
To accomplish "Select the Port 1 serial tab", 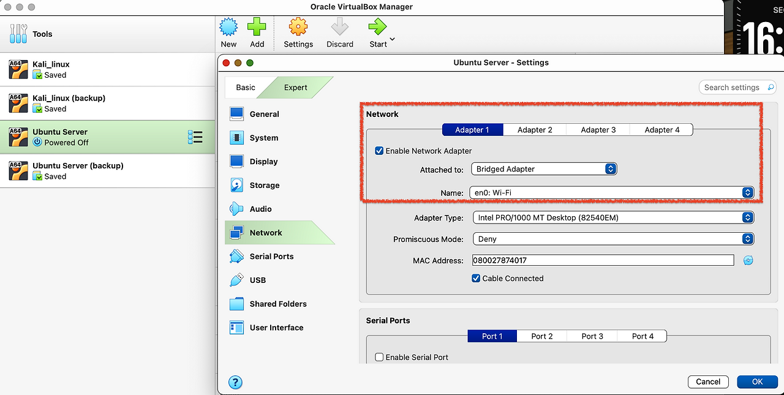I will click(x=492, y=336).
